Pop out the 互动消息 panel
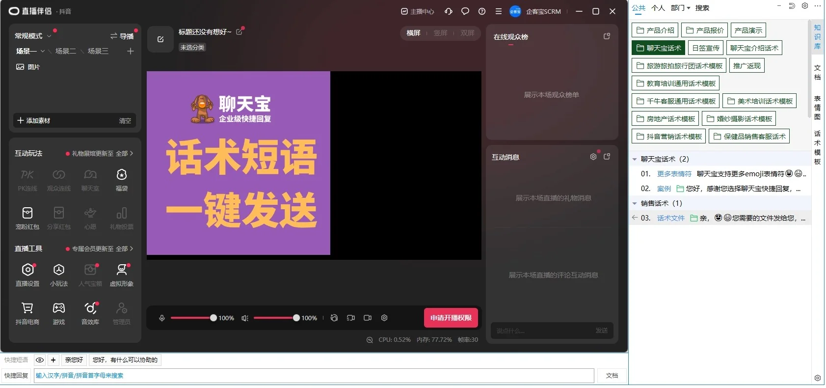Screen dimensions: 826x388 [x=607, y=157]
